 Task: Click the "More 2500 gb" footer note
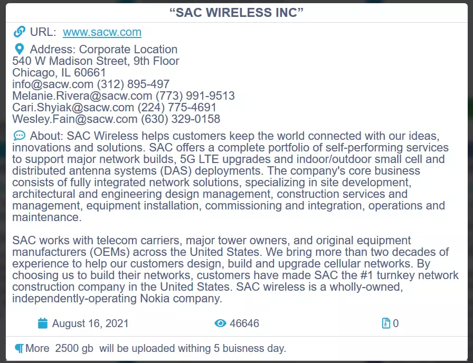tap(155, 349)
